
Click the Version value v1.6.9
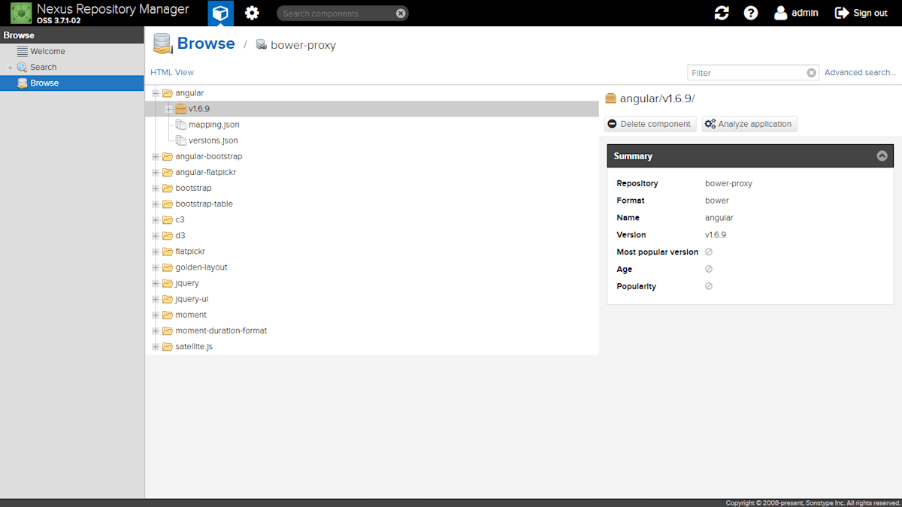point(716,235)
